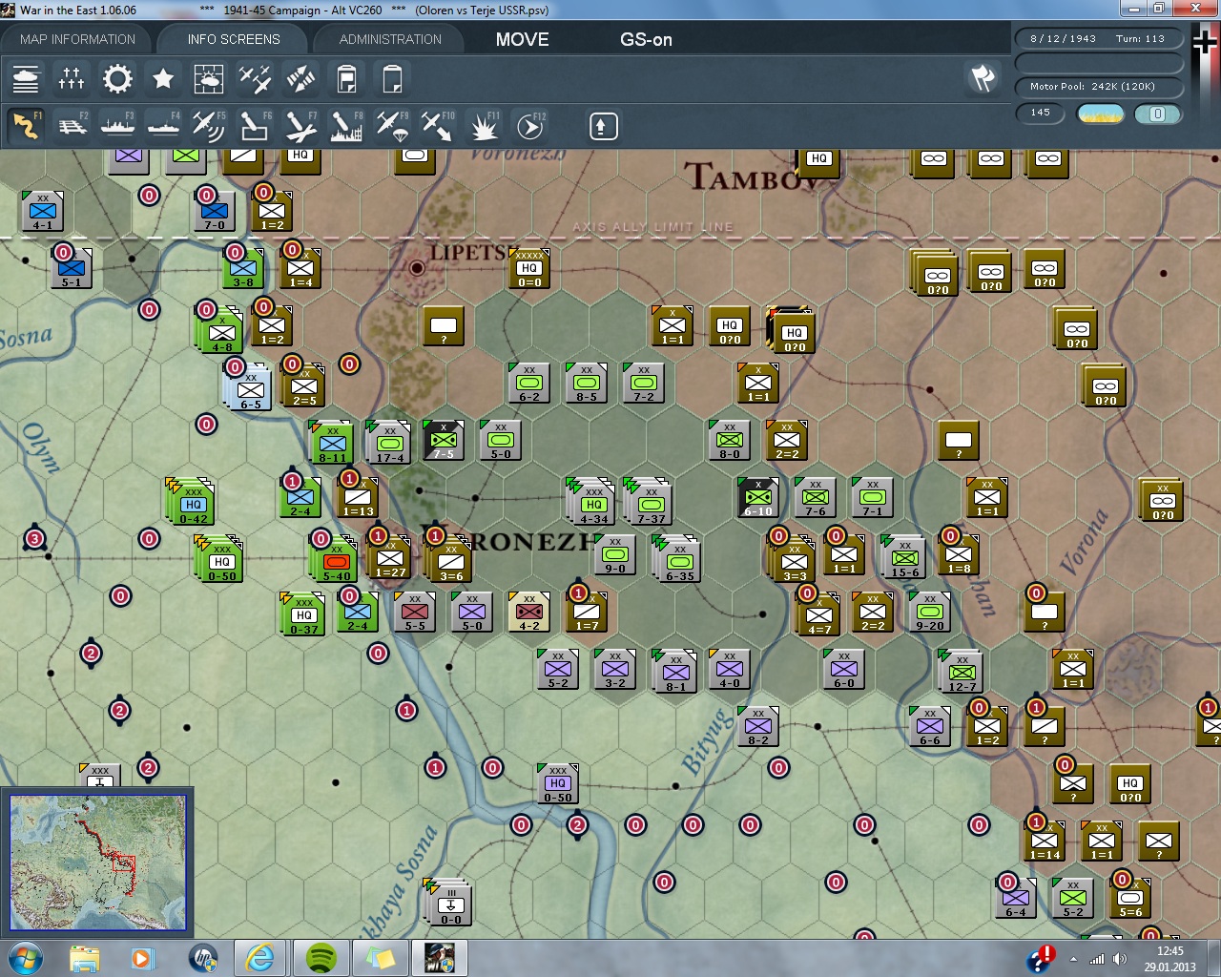Click the minimap overview in corner

pos(97,863)
